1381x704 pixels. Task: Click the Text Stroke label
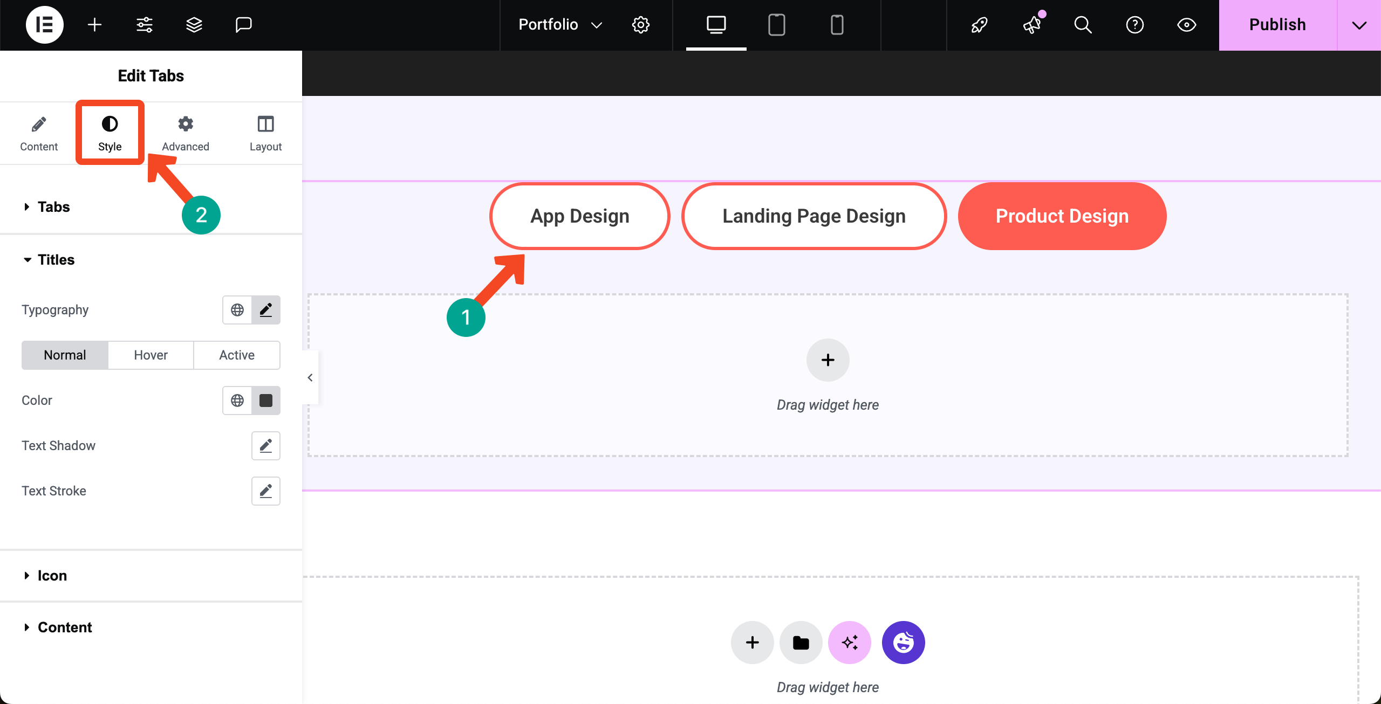pyautogui.click(x=54, y=491)
